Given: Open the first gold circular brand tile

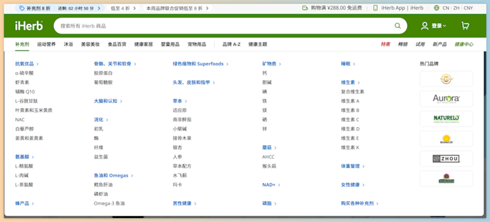Looking at the screenshot, I should coord(446,79).
